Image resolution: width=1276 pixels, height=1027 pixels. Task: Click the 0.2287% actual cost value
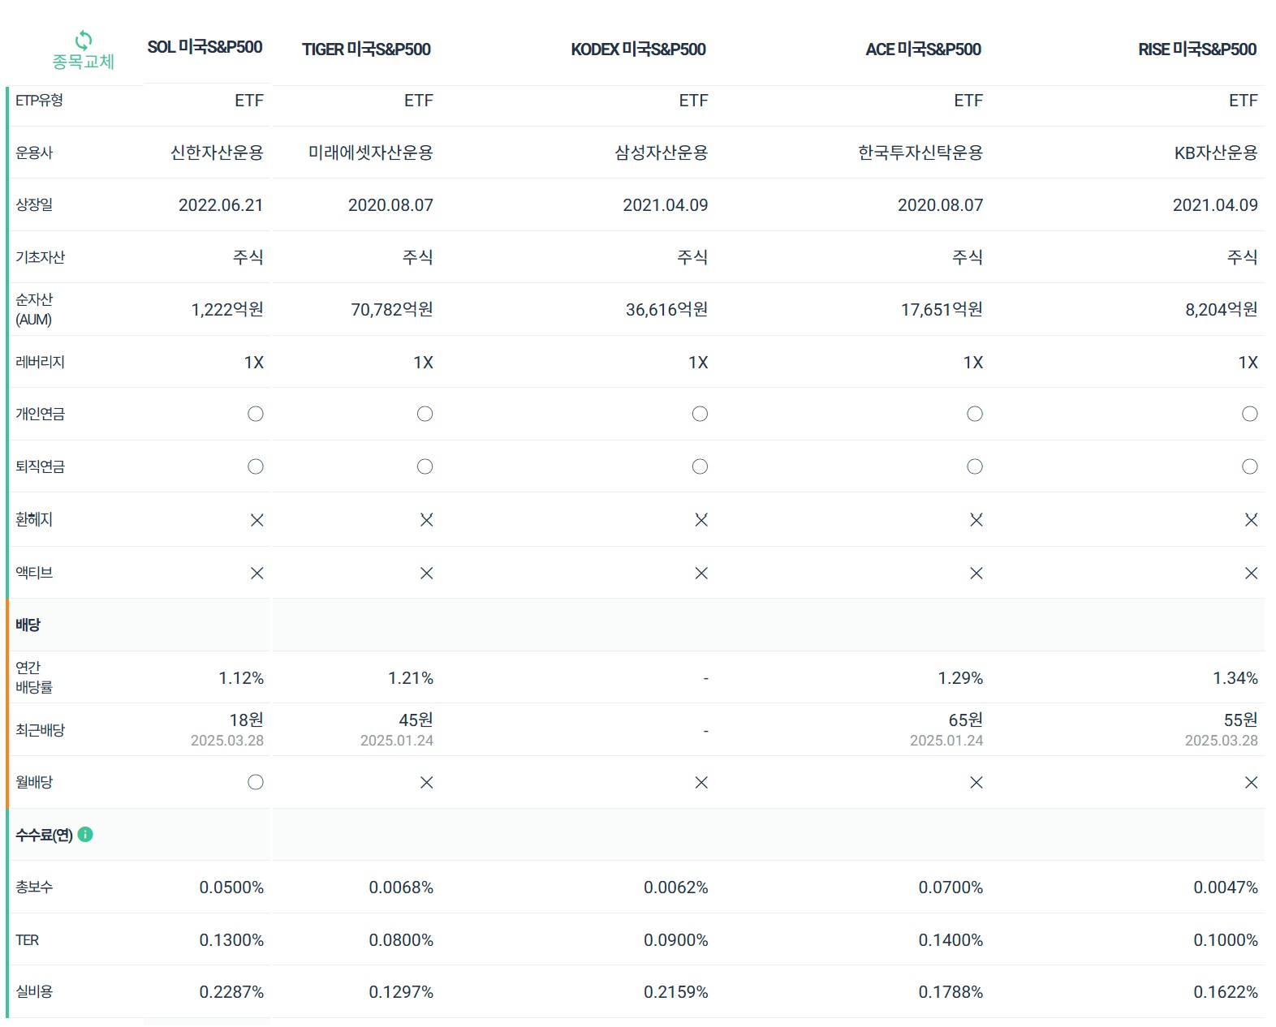(x=231, y=992)
